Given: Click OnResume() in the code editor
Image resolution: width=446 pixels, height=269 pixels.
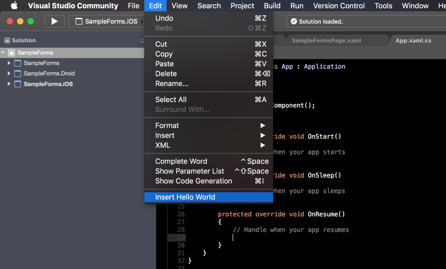Looking at the screenshot, I should [x=326, y=214].
